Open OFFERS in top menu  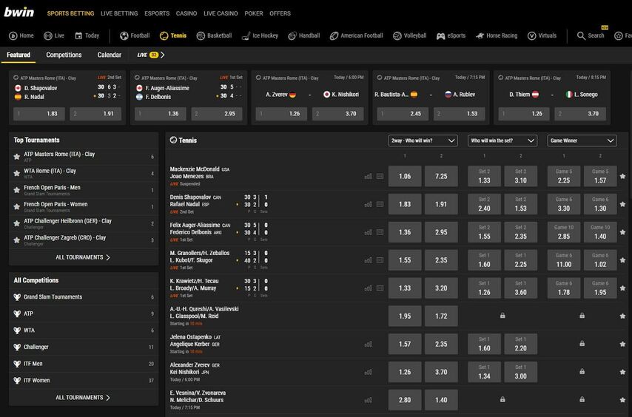point(280,13)
